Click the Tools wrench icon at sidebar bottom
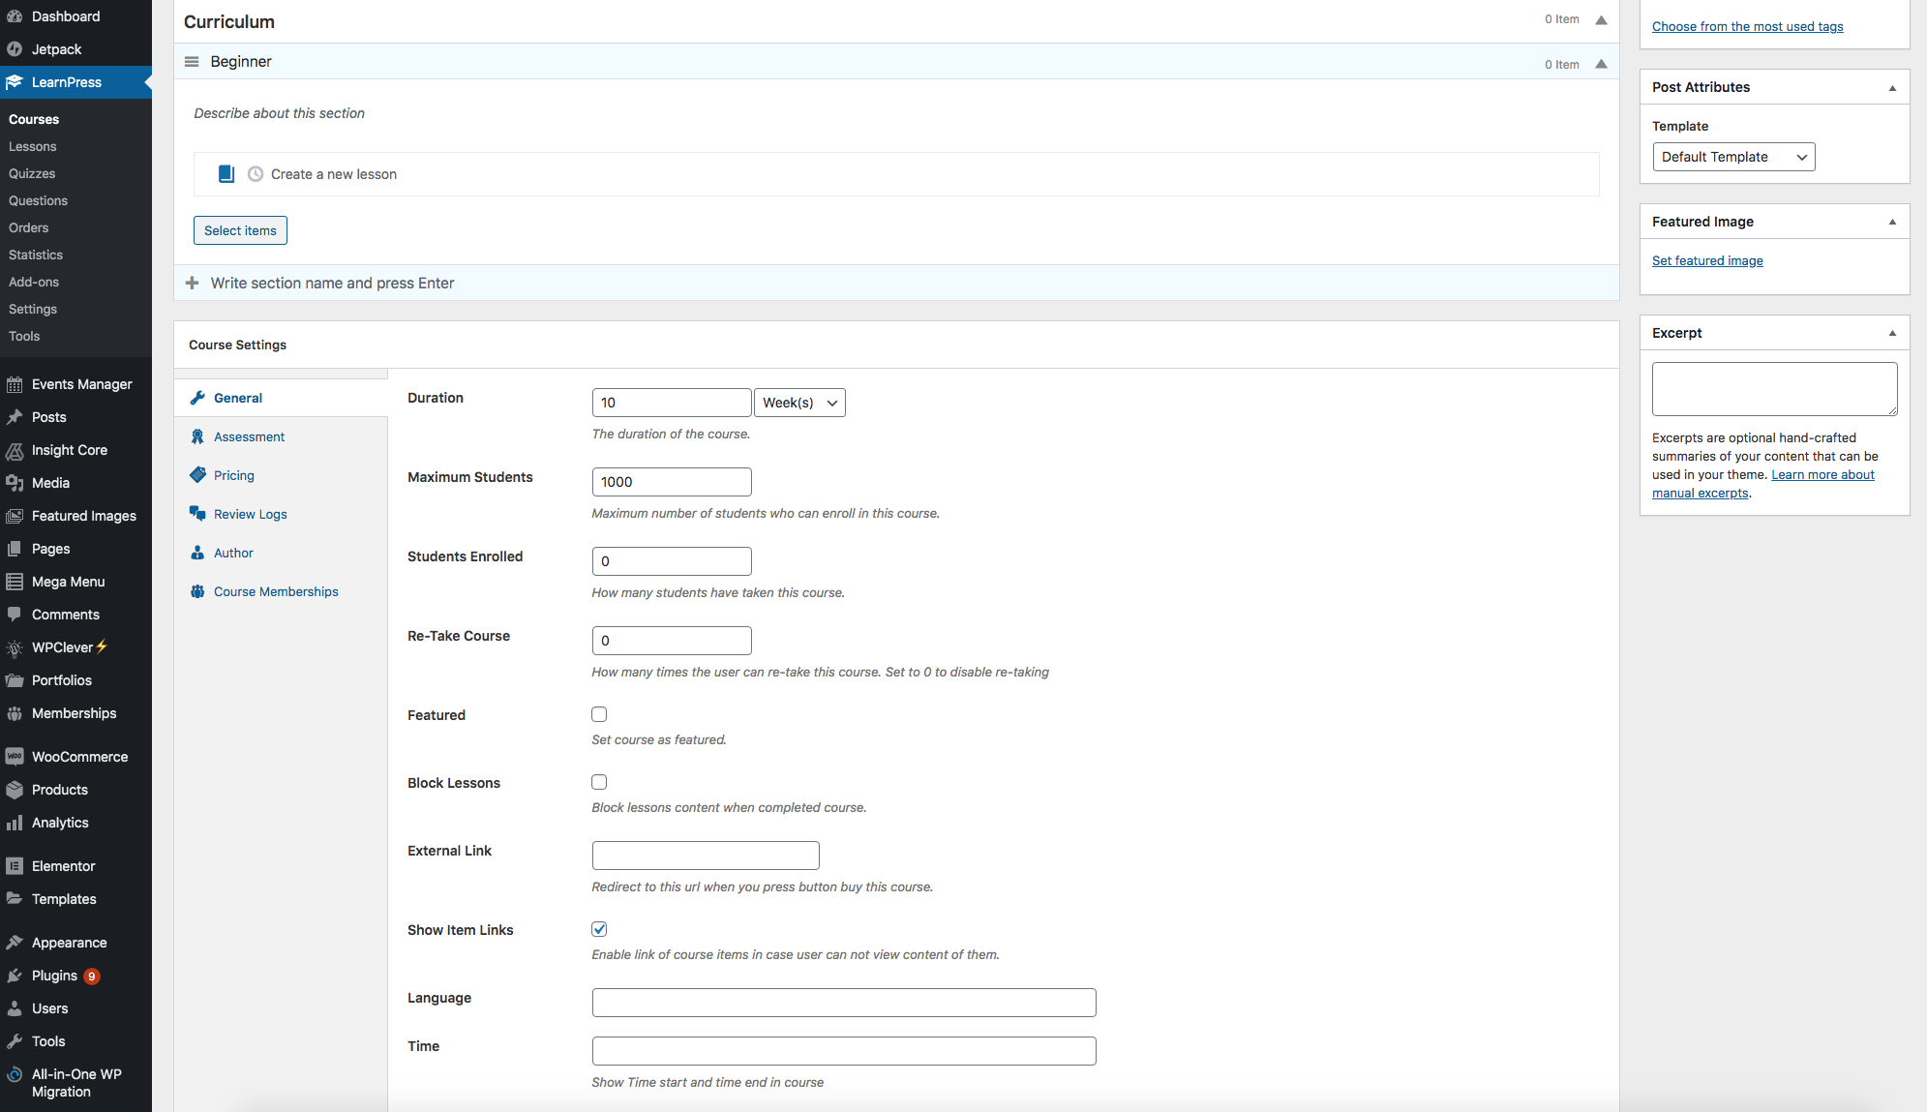This screenshot has height=1112, width=1927. coord(15,1041)
